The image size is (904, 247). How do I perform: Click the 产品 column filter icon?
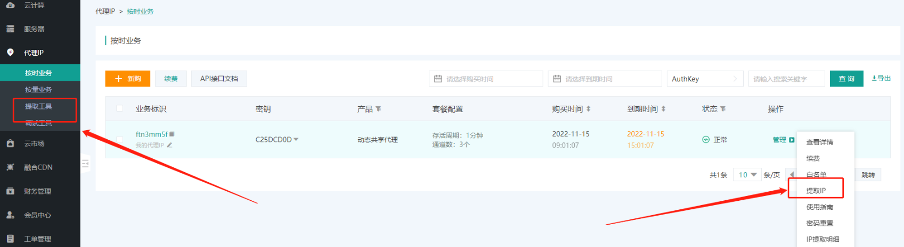(378, 109)
